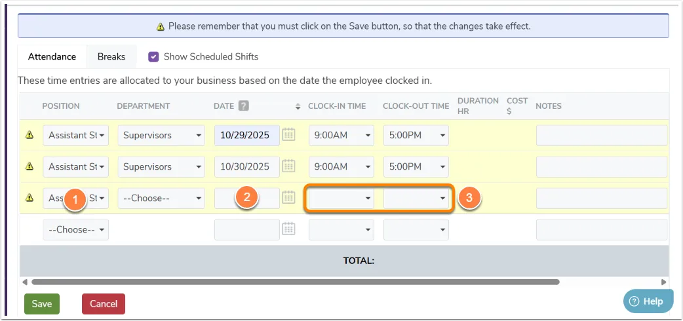Open calendar icon in the bottom empty row
Image resolution: width=683 pixels, height=321 pixels.
tap(288, 229)
